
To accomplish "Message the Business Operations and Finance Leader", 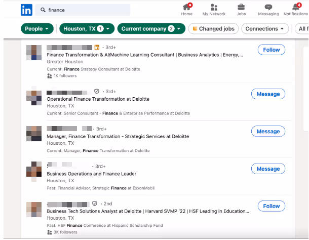I will click(x=268, y=169).
